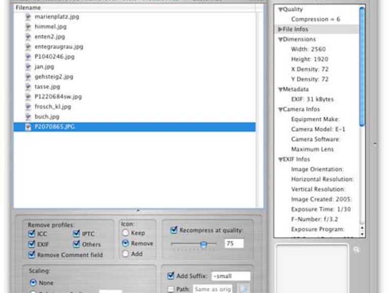
Task: Enable the Path checkbox
Action: coord(171,289)
